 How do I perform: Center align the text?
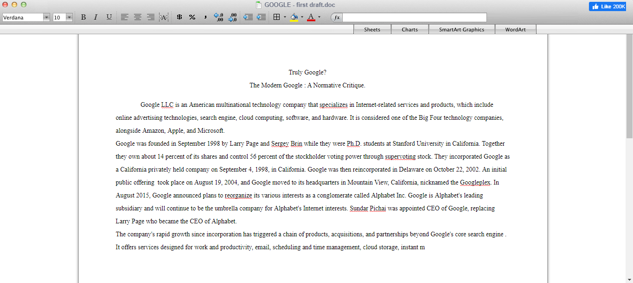pos(138,17)
